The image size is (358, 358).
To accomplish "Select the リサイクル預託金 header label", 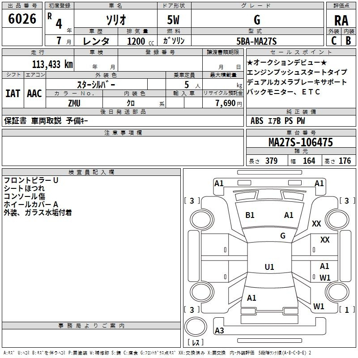I will (x=223, y=93).
